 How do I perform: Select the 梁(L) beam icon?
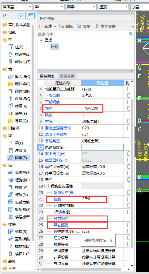(x=11, y=143)
